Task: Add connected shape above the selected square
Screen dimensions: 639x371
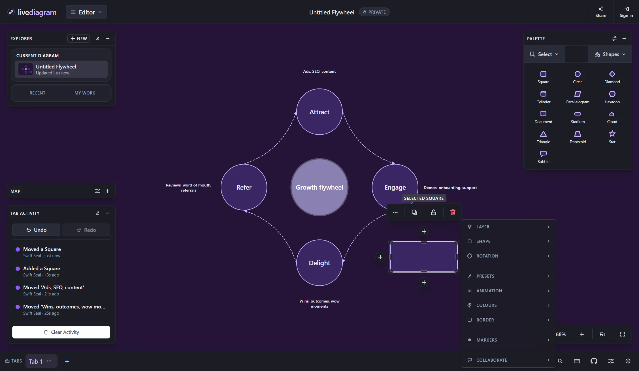Action: click(424, 231)
